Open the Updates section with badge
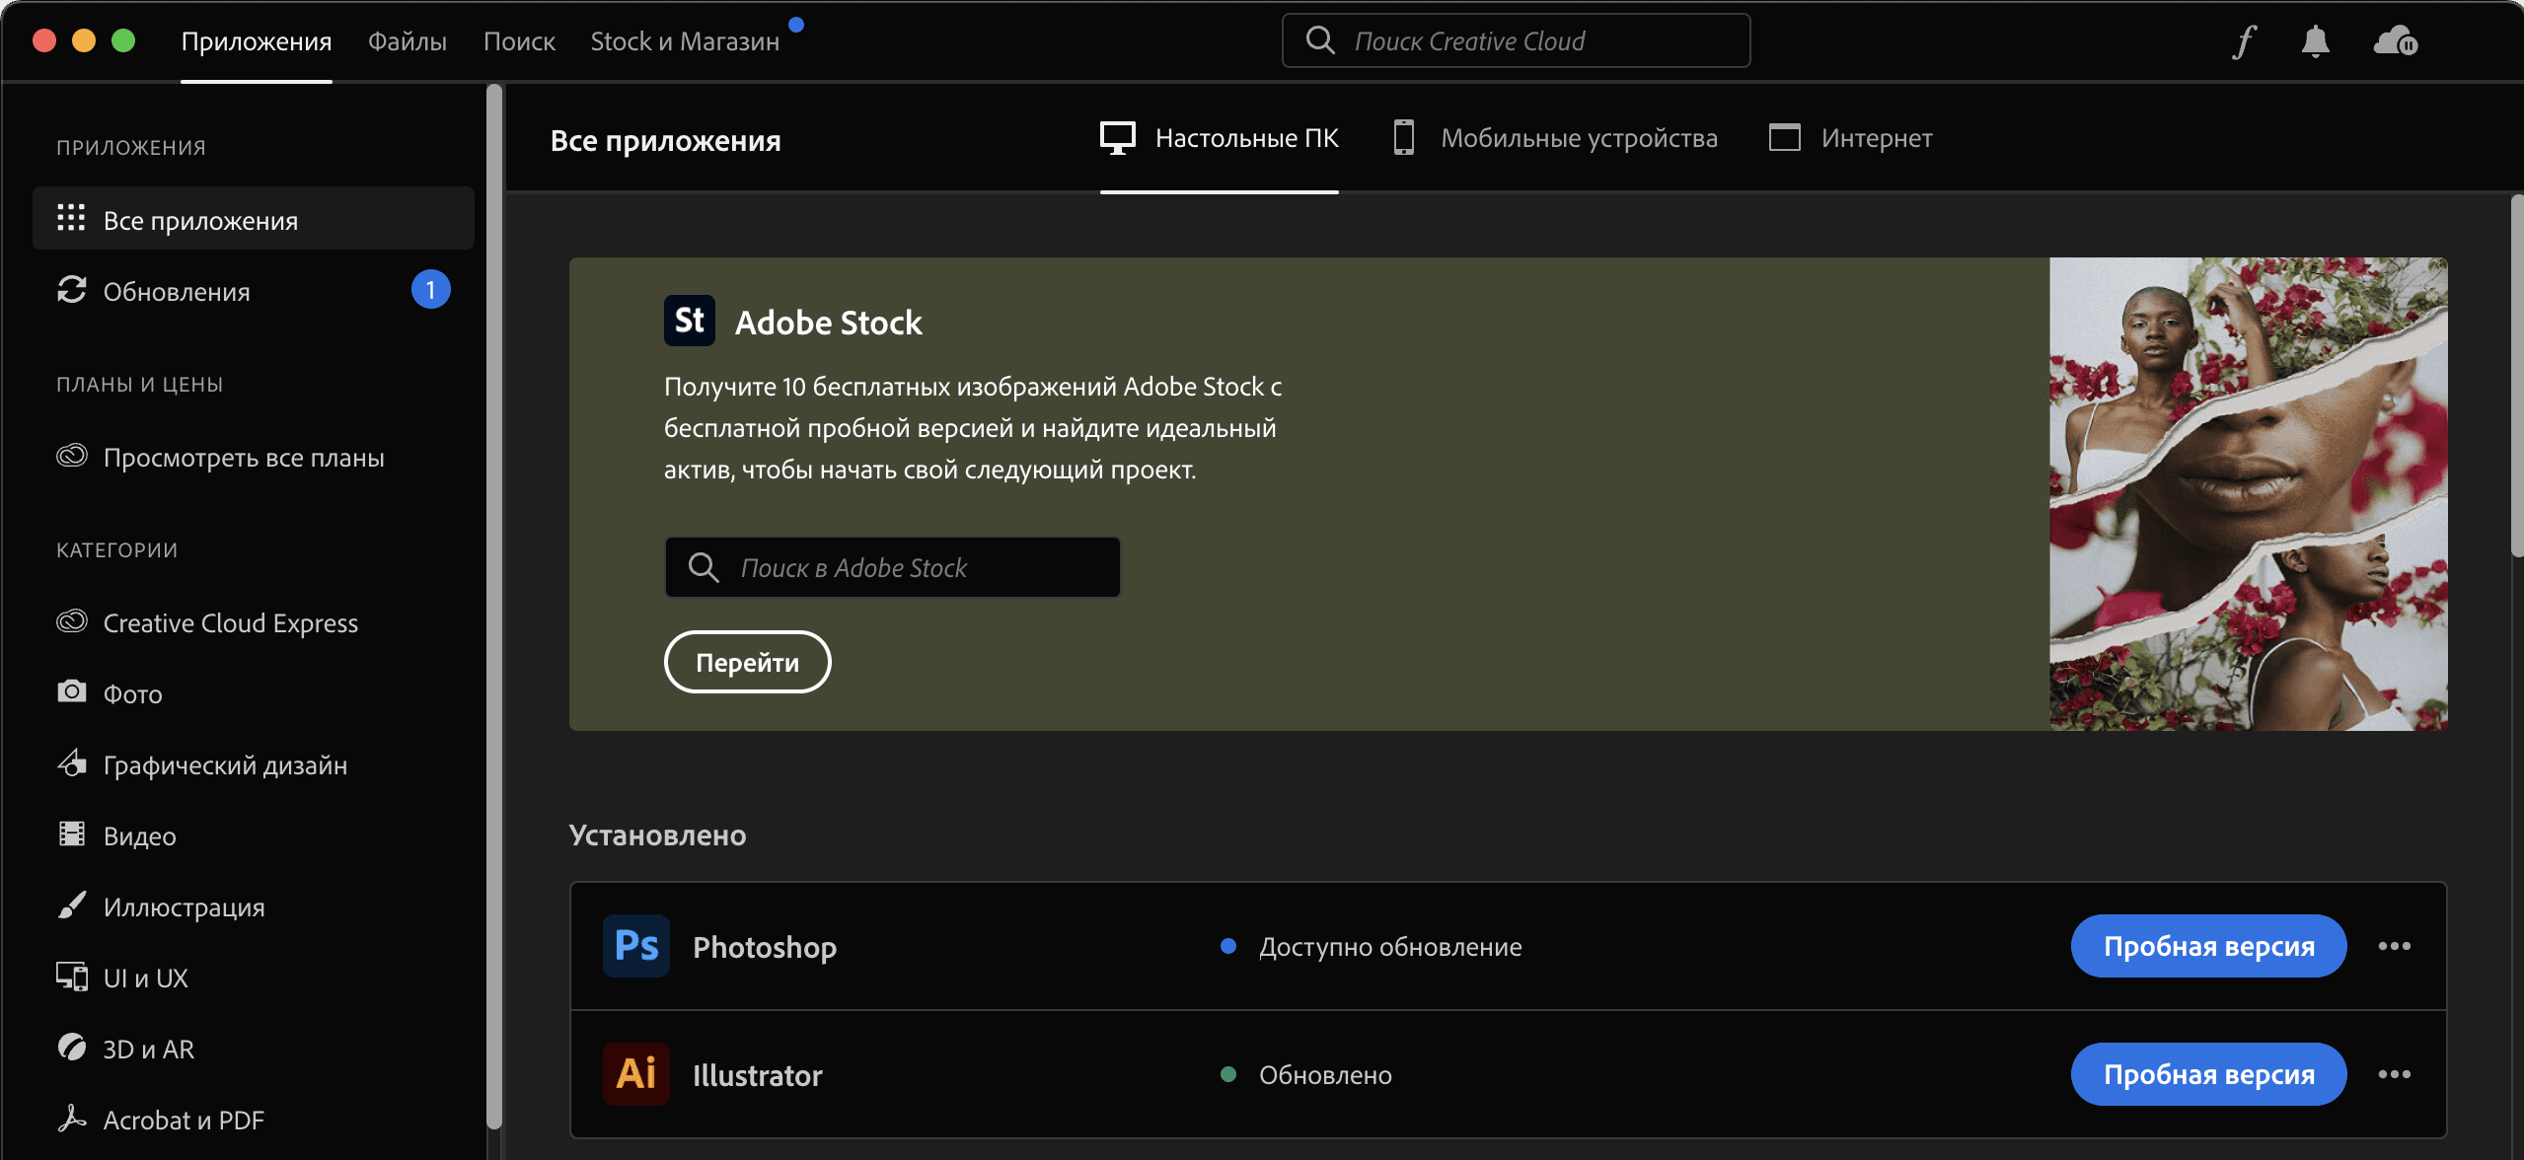 point(178,292)
